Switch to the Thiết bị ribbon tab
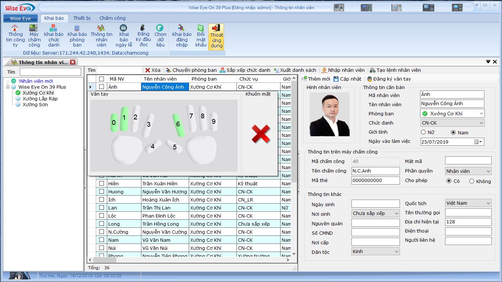This screenshot has width=502, height=282. (x=82, y=18)
